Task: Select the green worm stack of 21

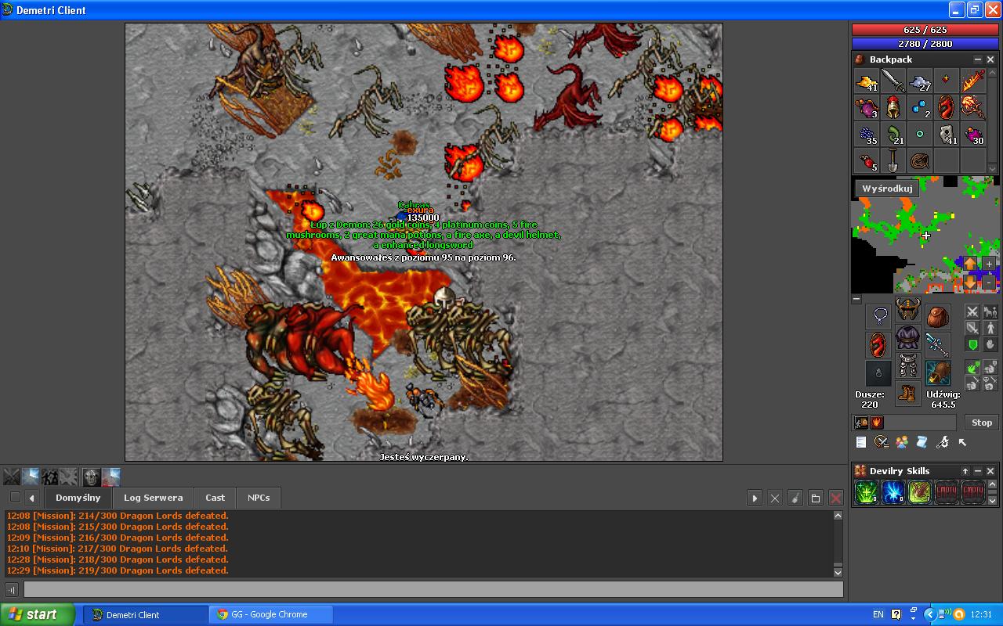Action: pos(893,134)
